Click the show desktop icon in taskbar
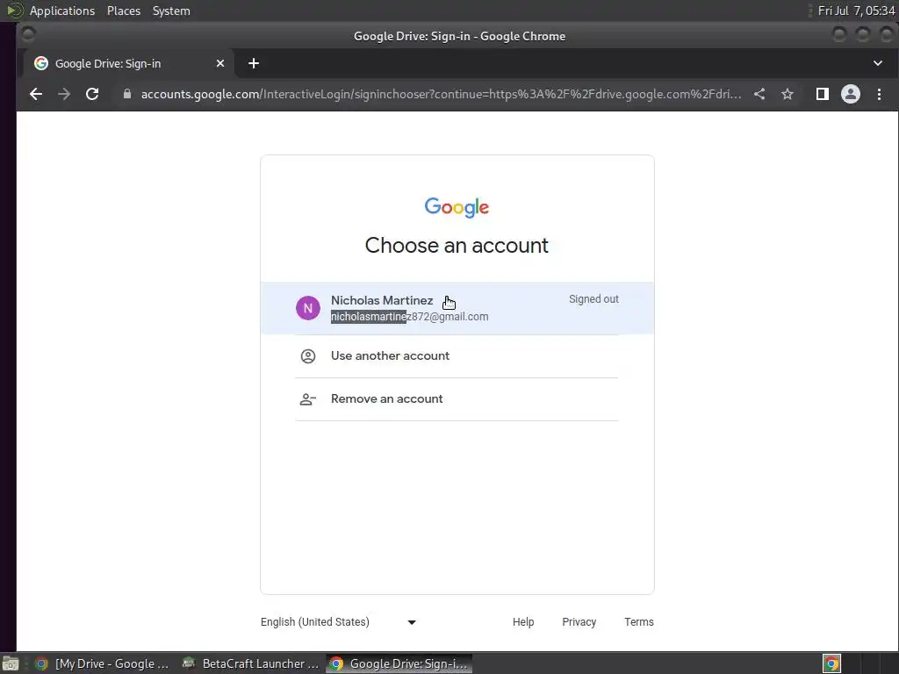 (x=11, y=663)
